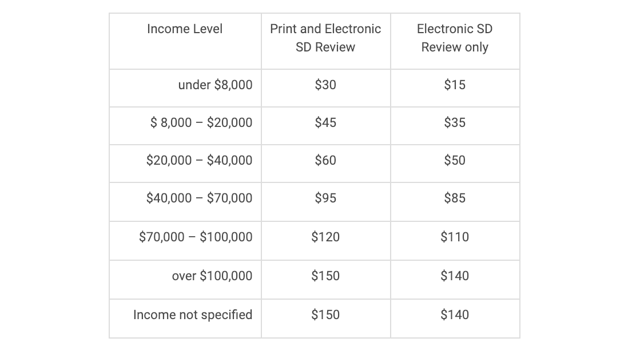Click the $45 price cell
The height and width of the screenshot is (350, 644).
tap(325, 123)
